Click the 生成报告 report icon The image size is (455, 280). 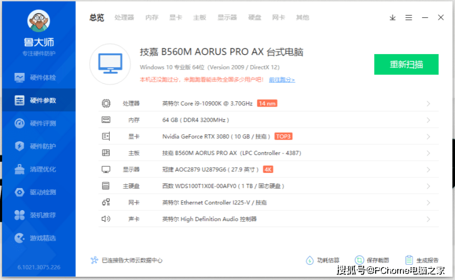[409, 260]
